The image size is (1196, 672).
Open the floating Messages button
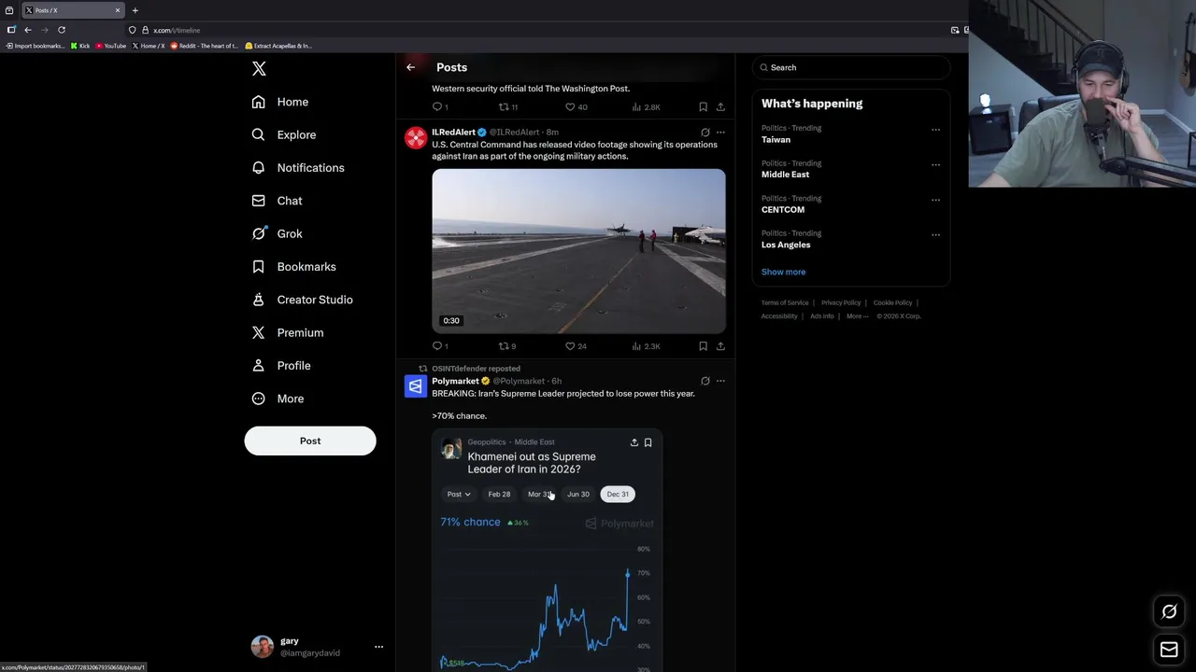point(1169,650)
